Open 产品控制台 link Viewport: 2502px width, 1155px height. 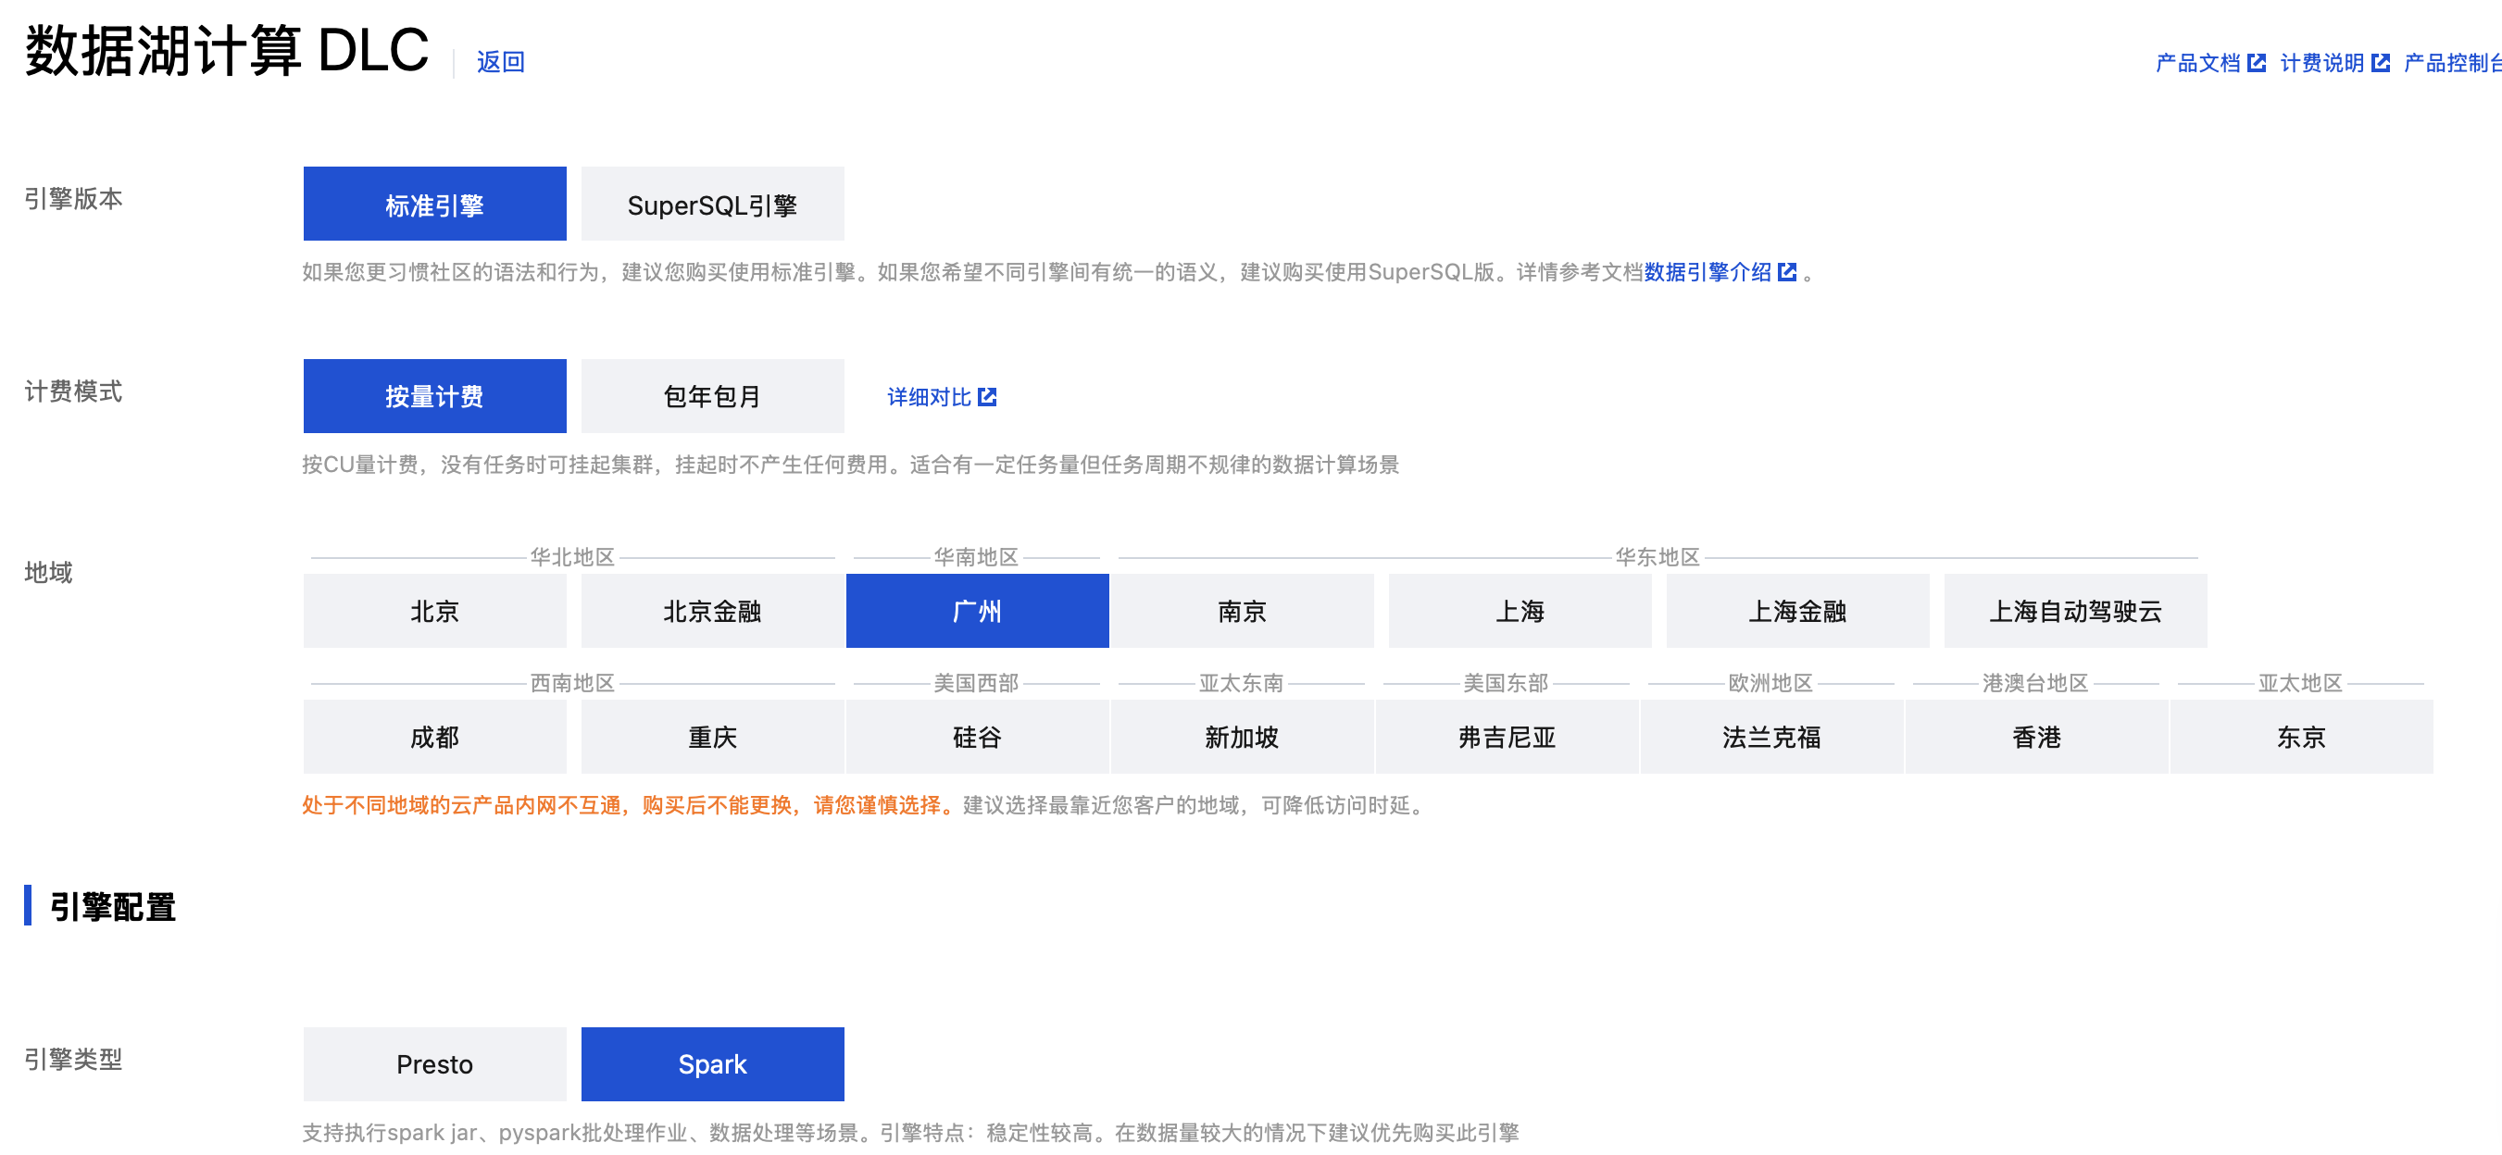click(x=2453, y=63)
